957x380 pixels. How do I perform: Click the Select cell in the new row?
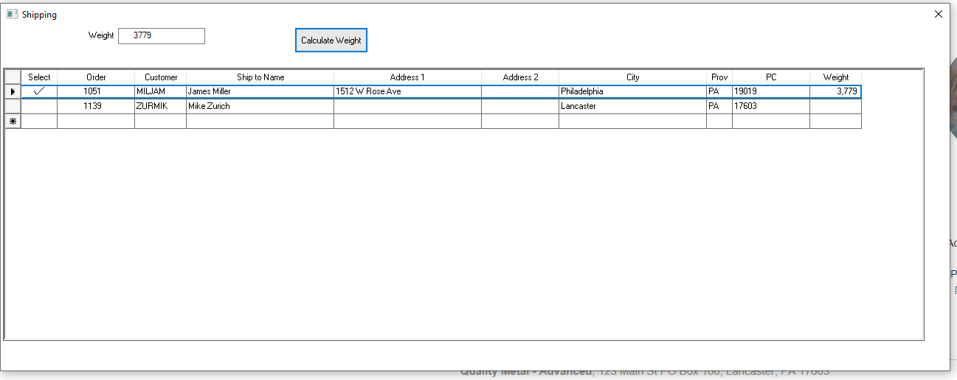pyautogui.click(x=39, y=121)
